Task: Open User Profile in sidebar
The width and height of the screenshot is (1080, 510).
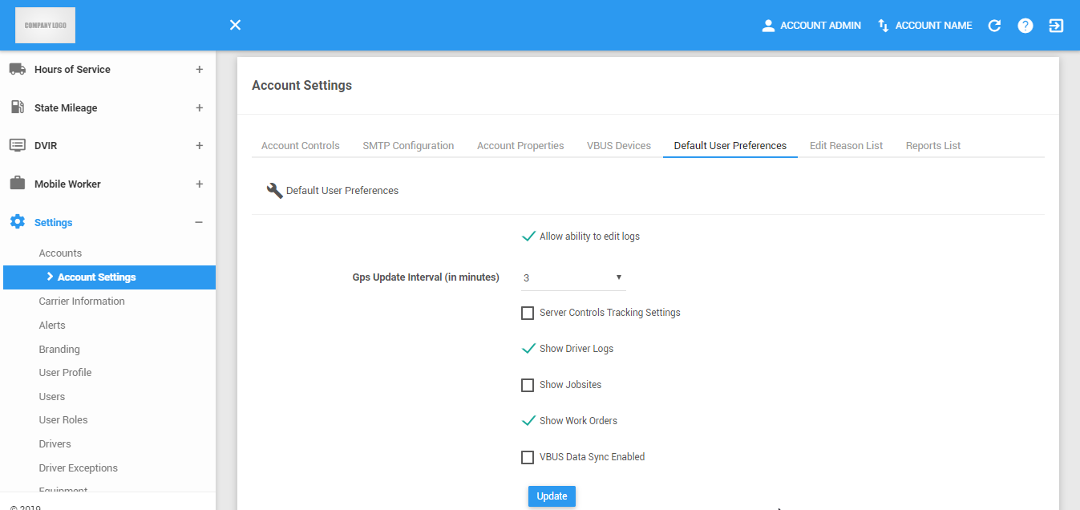Action: tap(65, 373)
